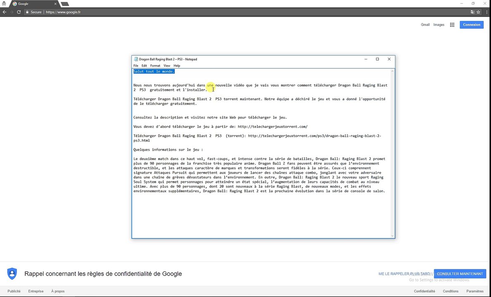Click Notepad scrollbar up arrow
The width and height of the screenshot is (491, 297).
pyautogui.click(x=392, y=71)
